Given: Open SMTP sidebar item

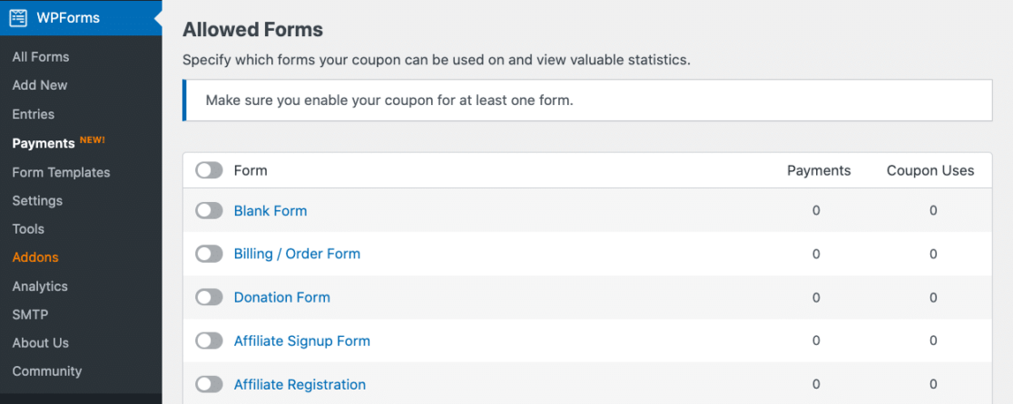Looking at the screenshot, I should click(30, 314).
